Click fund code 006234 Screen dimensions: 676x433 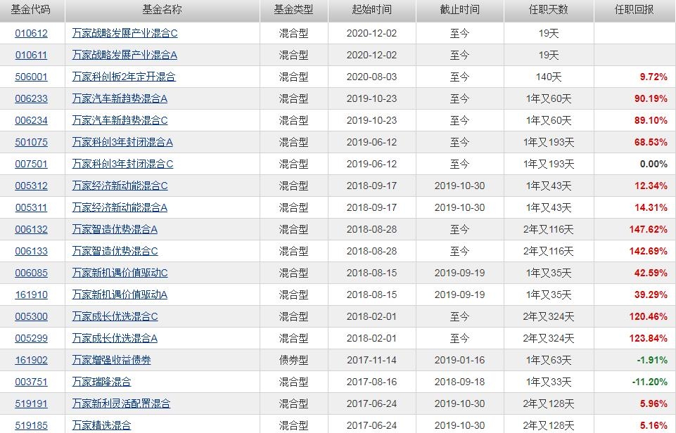coord(31,120)
